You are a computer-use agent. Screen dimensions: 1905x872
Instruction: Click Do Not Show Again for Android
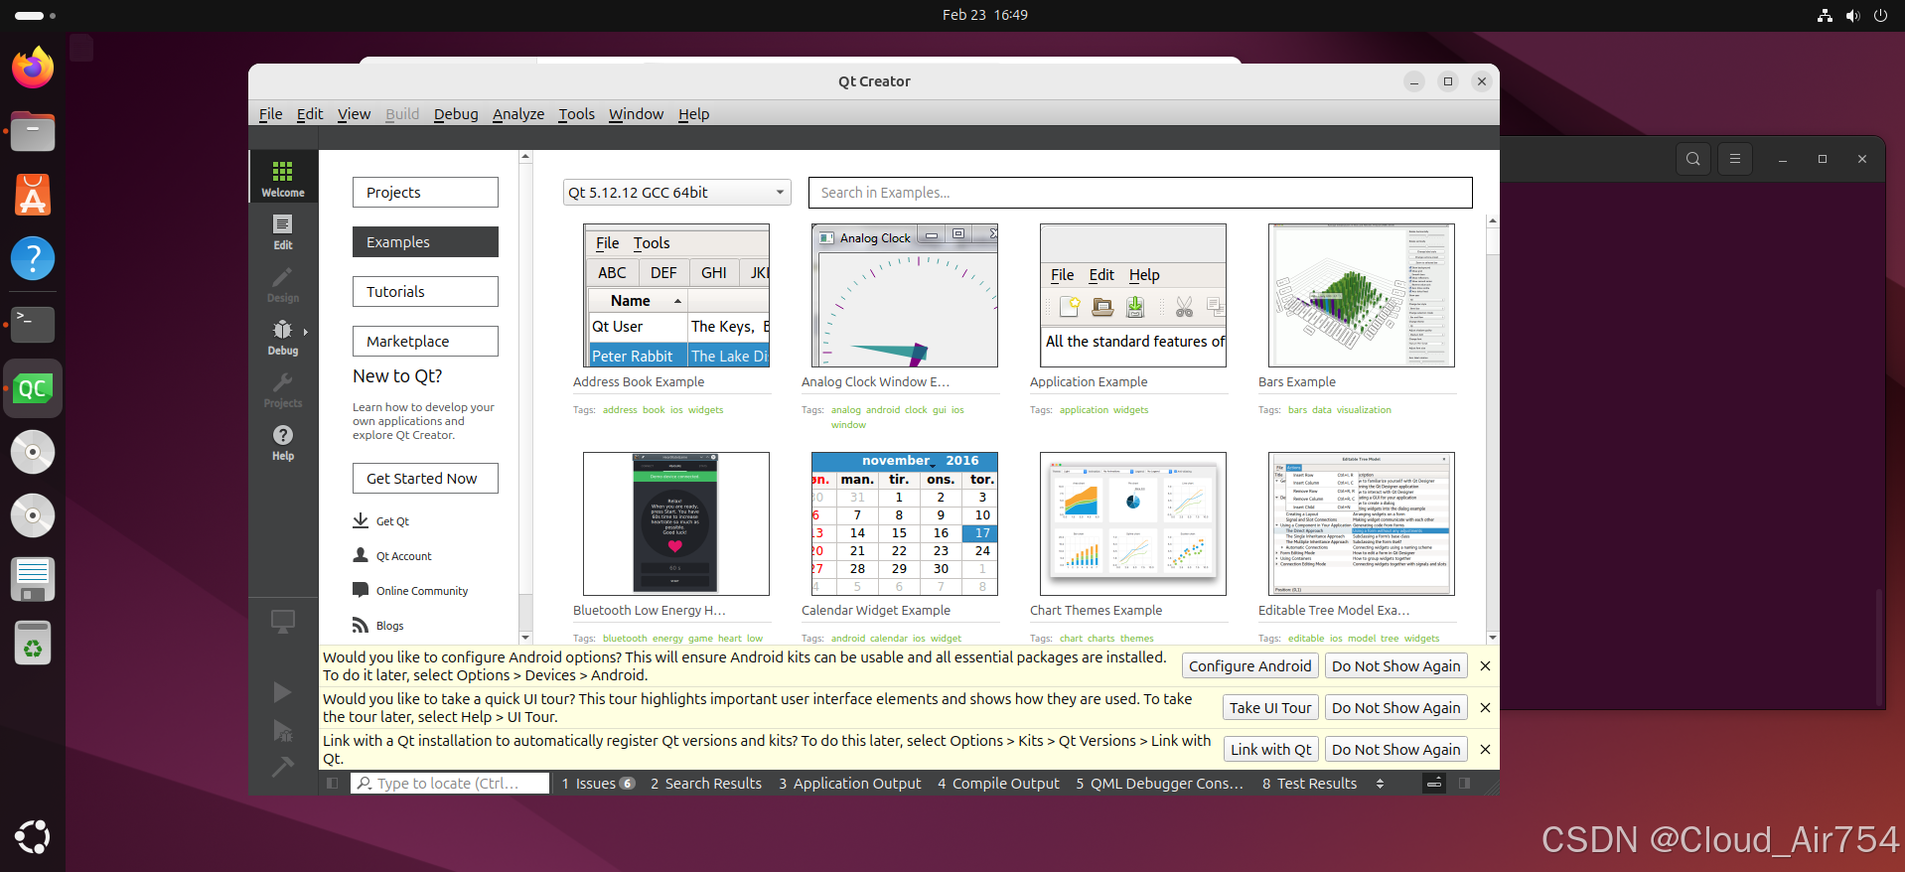(1396, 666)
